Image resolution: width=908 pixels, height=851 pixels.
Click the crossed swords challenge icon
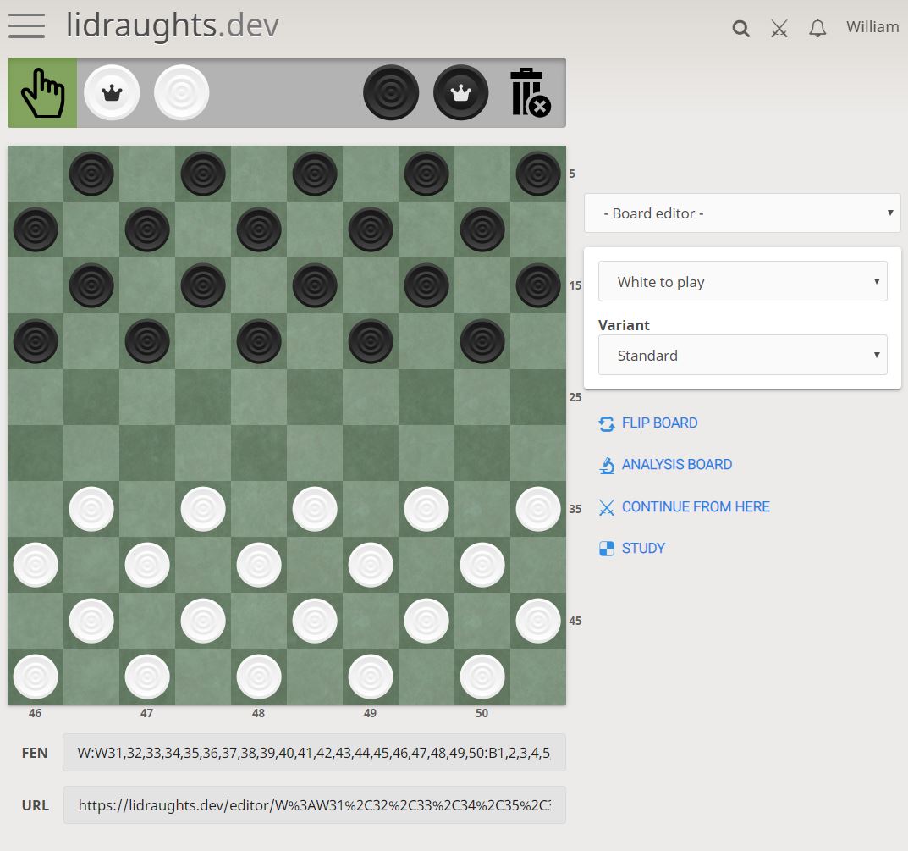[779, 28]
